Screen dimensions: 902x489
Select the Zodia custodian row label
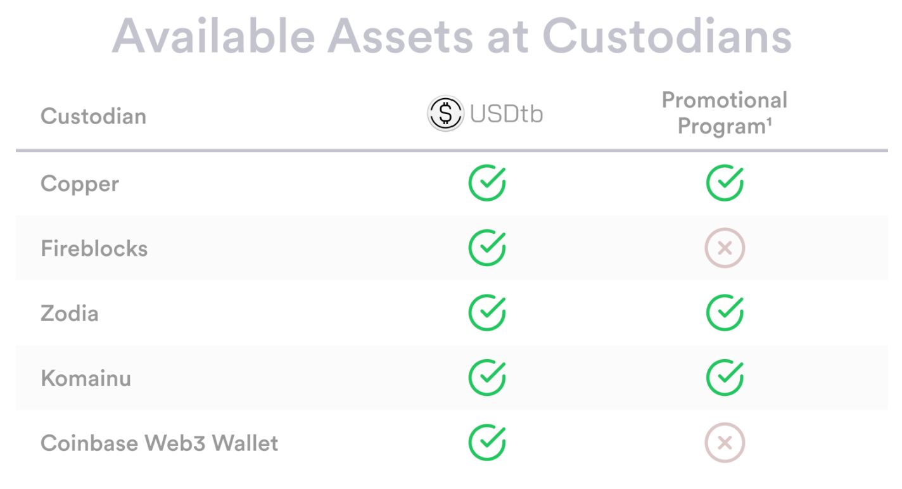click(70, 314)
